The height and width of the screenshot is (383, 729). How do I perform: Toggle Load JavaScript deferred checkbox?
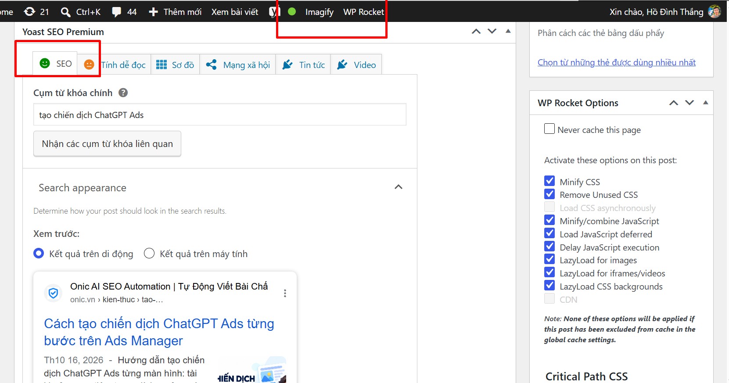[x=549, y=233]
